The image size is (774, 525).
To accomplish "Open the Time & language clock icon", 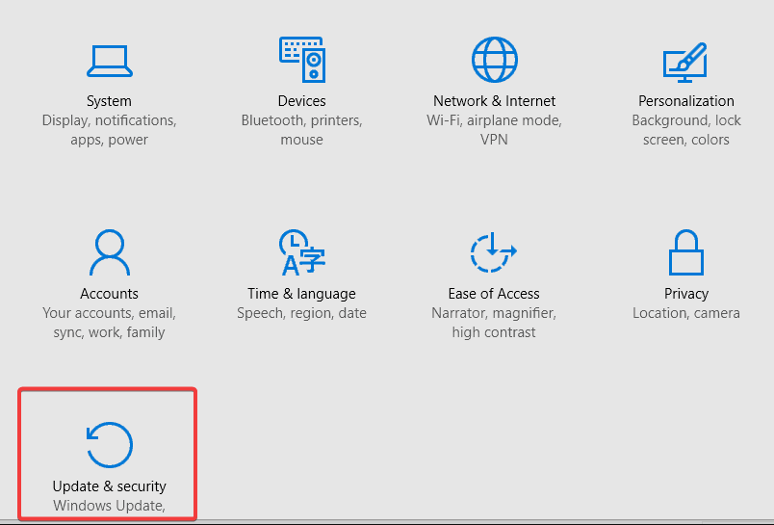I will pyautogui.click(x=301, y=251).
